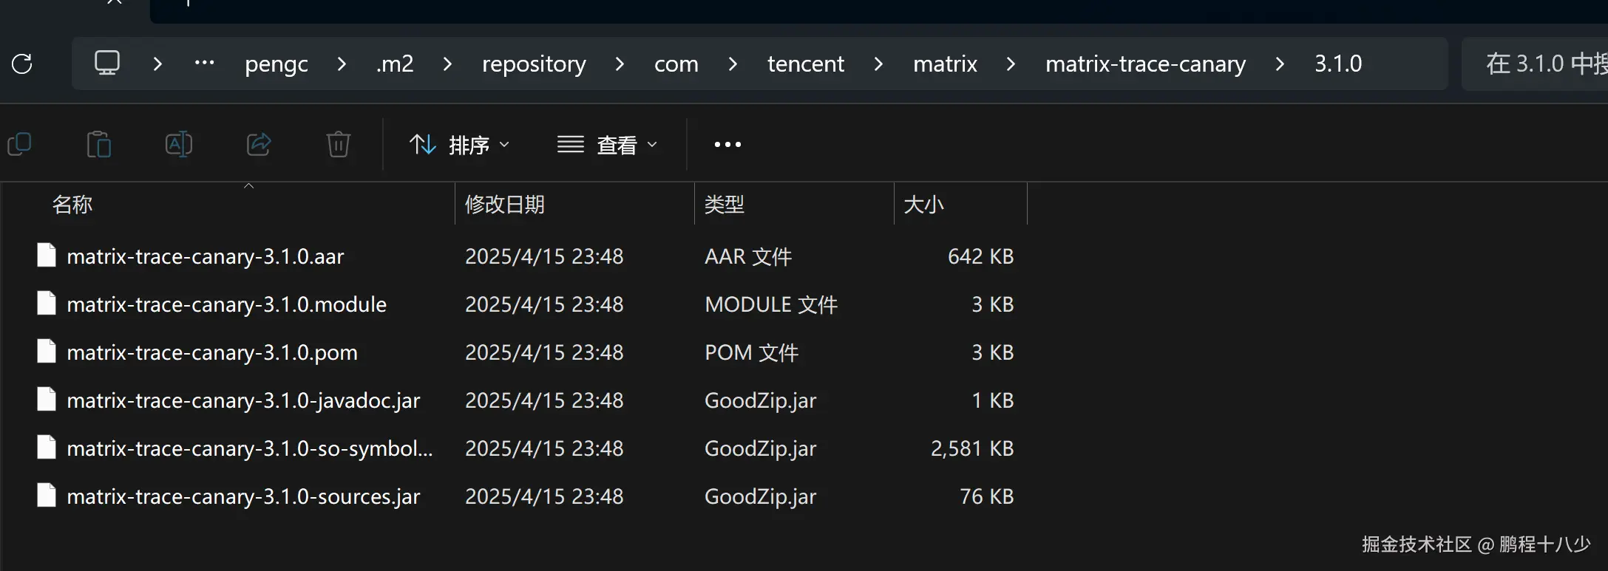This screenshot has width=1608, height=571.
Task: Select file matrix-trace-canary-3.1.0-javadoc.jar
Action: (x=243, y=400)
